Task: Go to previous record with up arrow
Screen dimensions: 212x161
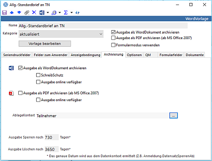Action: click(12, 13)
